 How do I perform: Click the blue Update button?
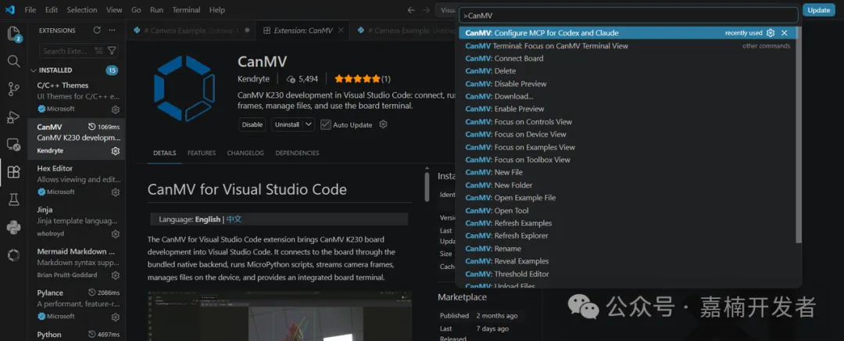tap(819, 9)
